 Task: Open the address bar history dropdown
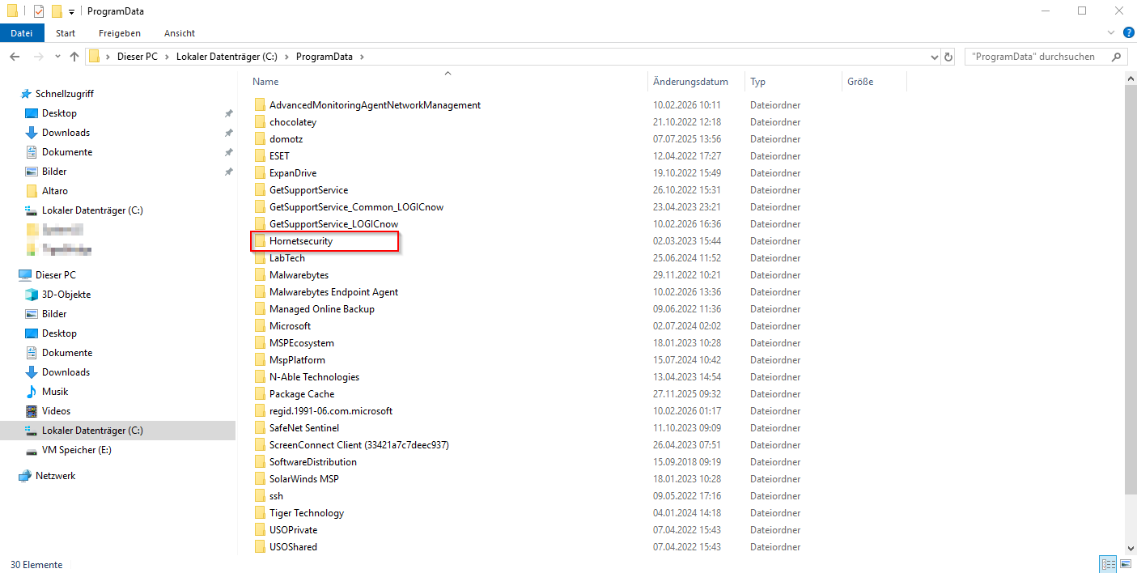coord(935,57)
